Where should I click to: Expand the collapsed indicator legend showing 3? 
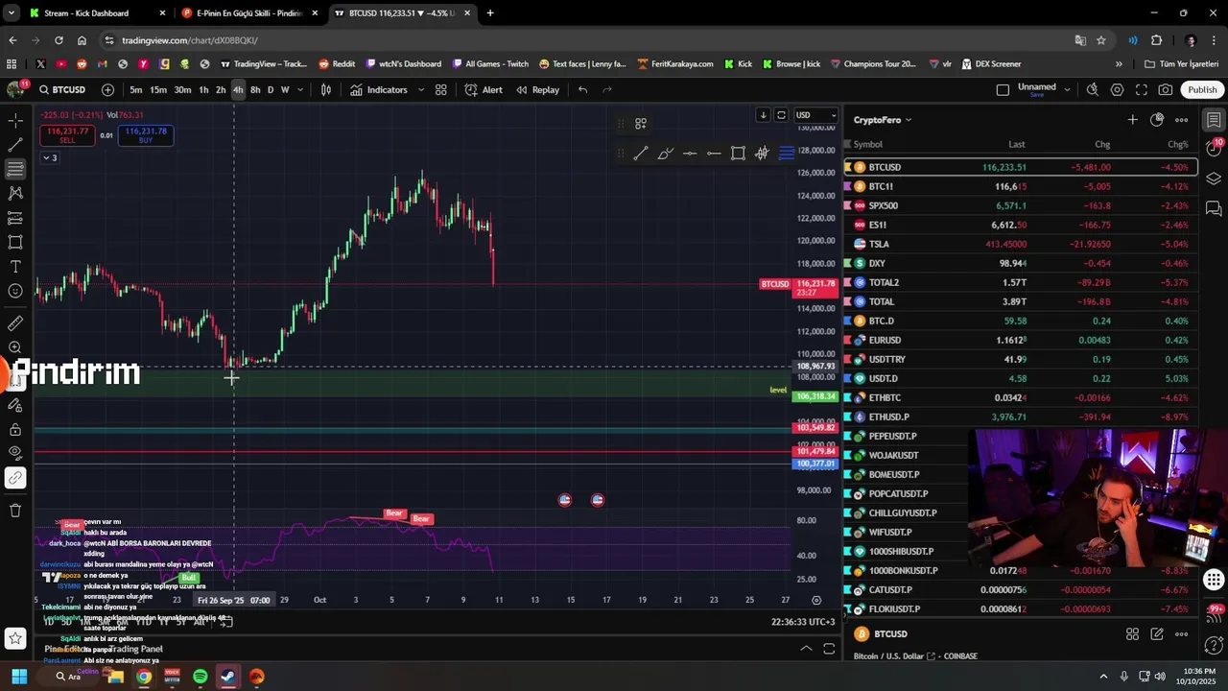point(49,157)
